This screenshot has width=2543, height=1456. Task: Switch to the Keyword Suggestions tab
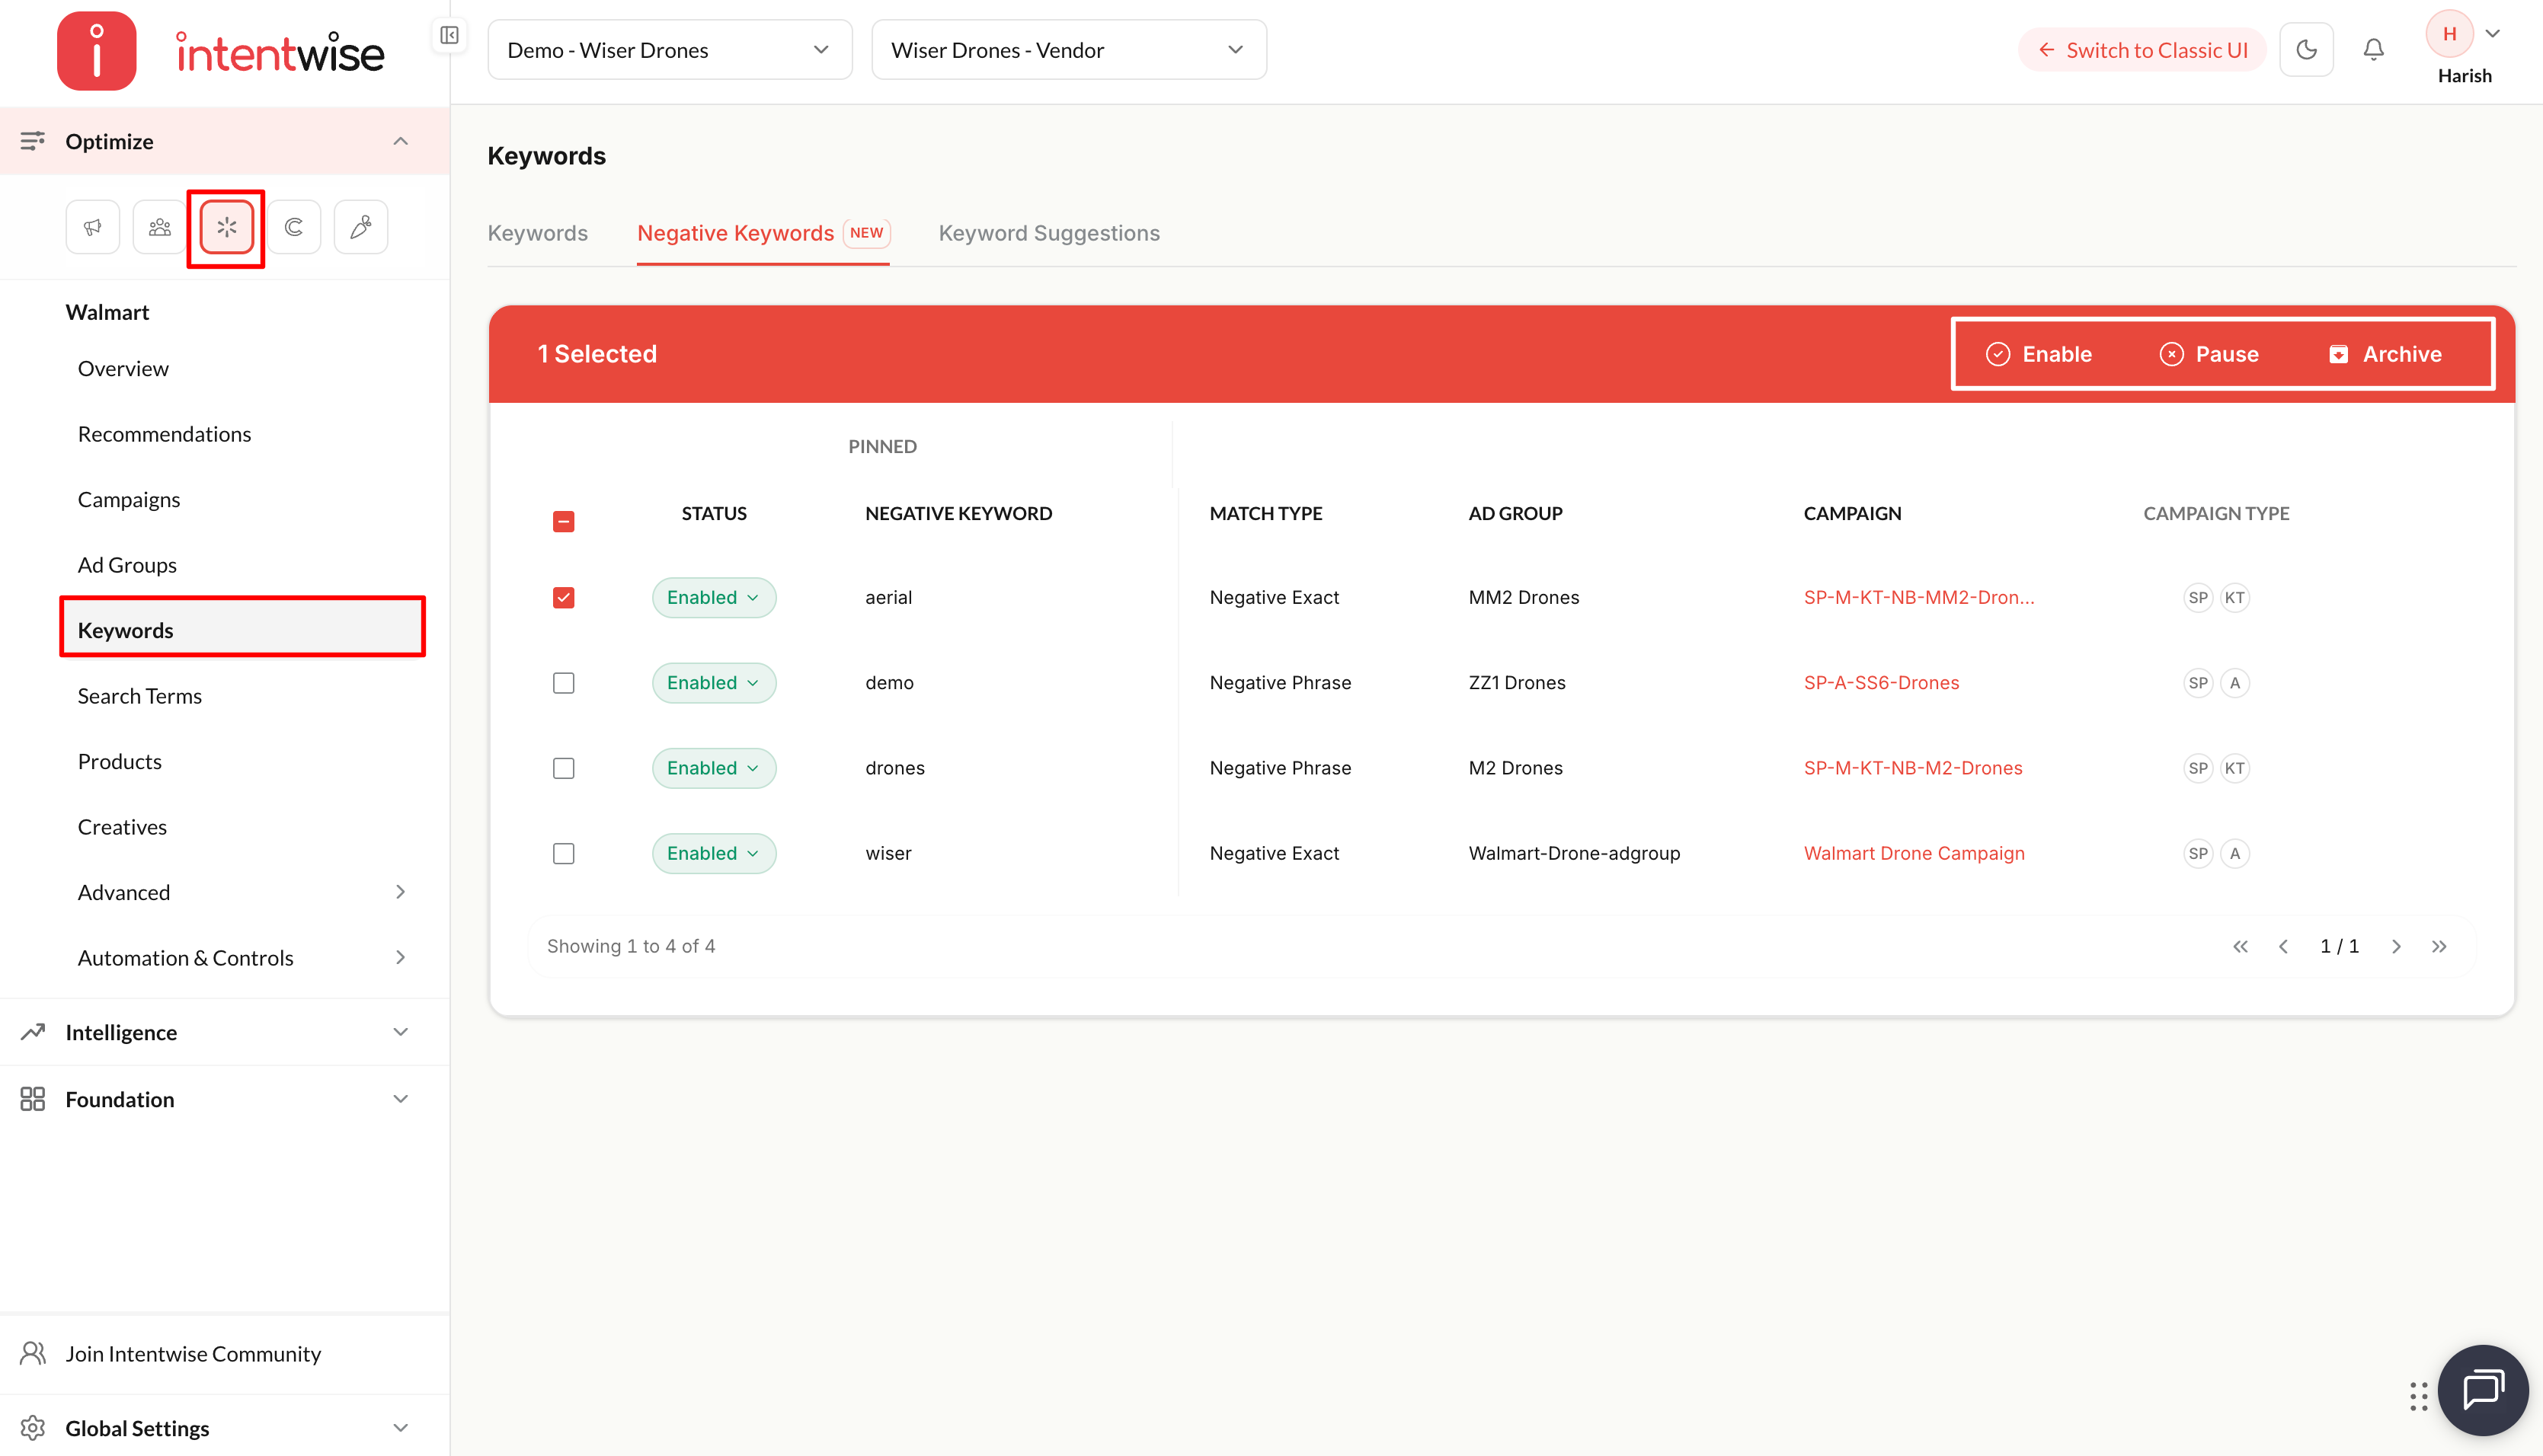(1049, 233)
